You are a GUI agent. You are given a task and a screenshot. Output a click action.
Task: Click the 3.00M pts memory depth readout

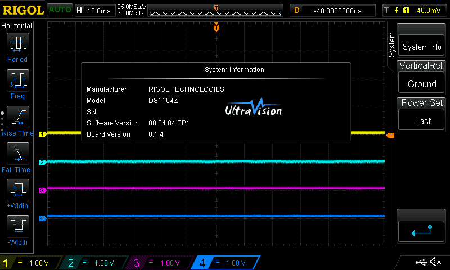[x=130, y=13]
